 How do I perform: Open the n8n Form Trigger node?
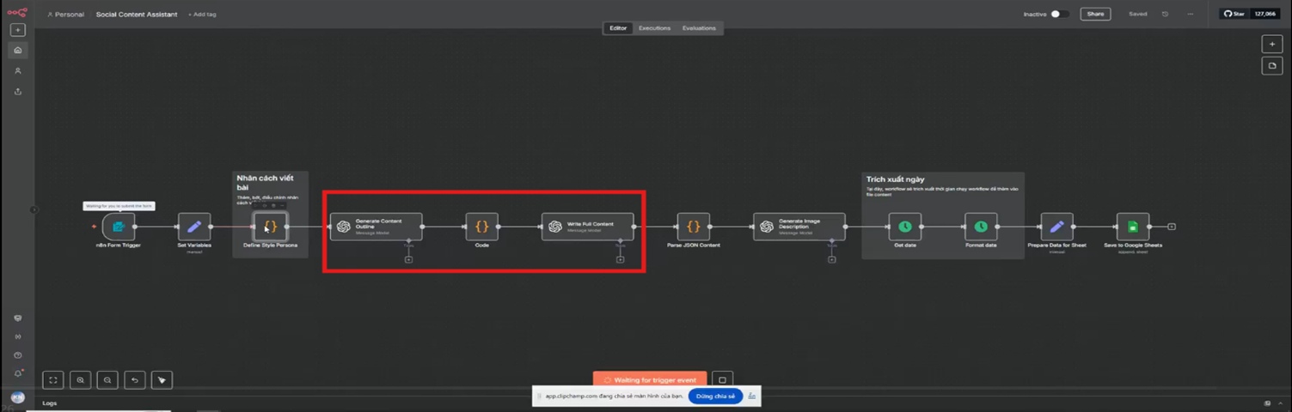click(119, 227)
